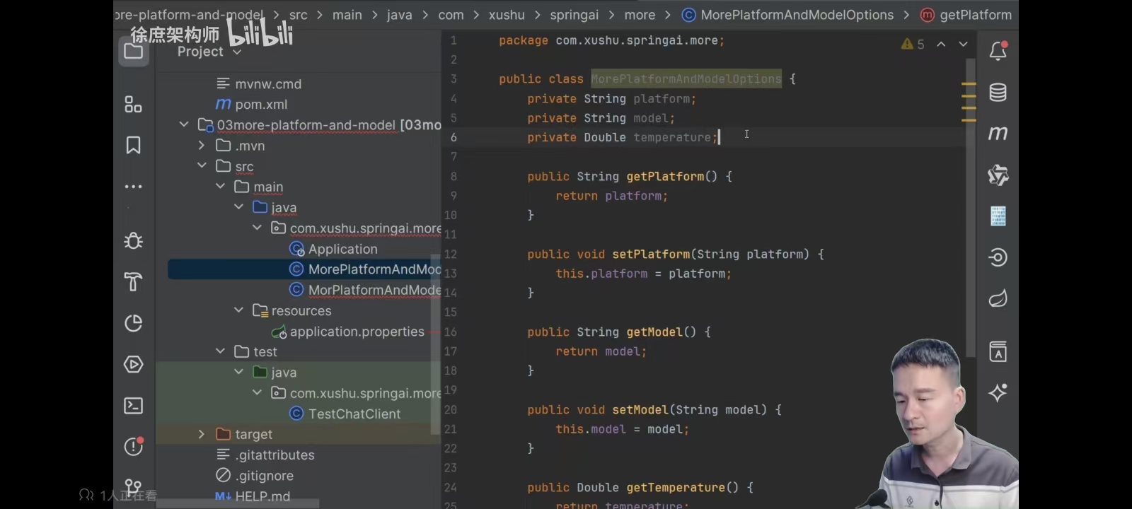Collapse the src folder
The image size is (1132, 509).
[202, 165]
